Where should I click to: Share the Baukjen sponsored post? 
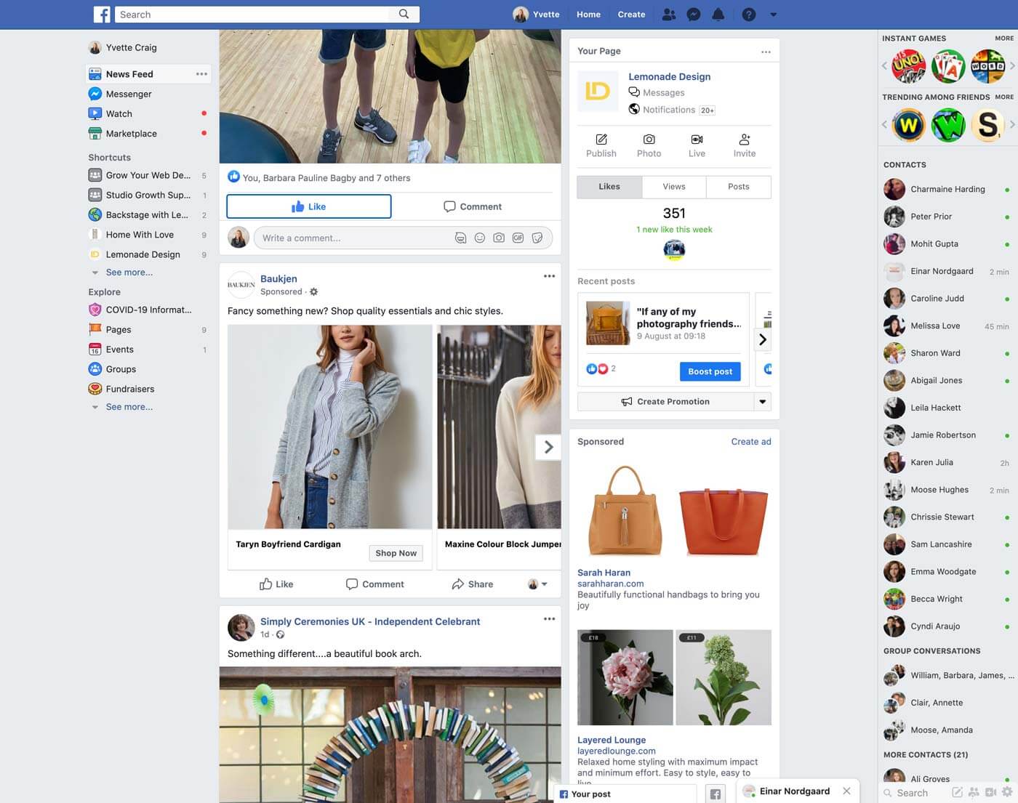click(472, 584)
